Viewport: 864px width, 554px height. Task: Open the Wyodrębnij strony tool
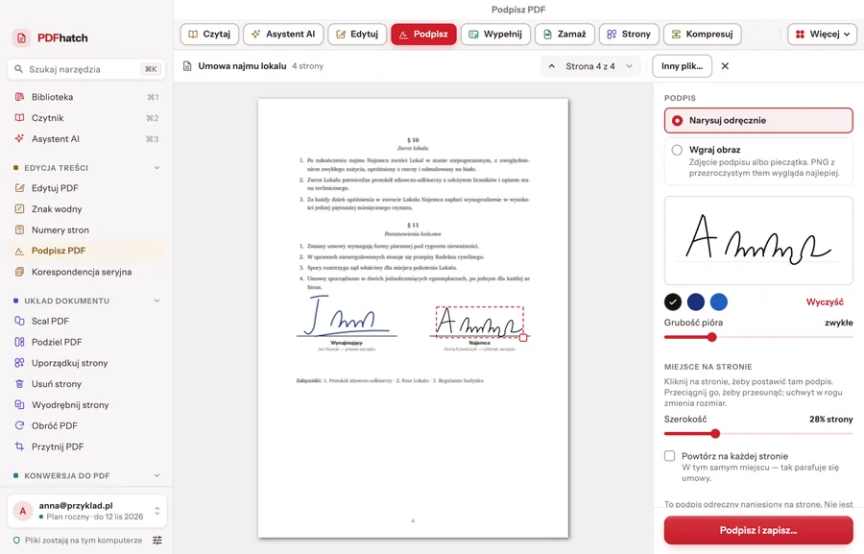[86, 404]
